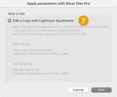
Task: Click the word Lightroom in the first radio label
Action: point(47,21)
